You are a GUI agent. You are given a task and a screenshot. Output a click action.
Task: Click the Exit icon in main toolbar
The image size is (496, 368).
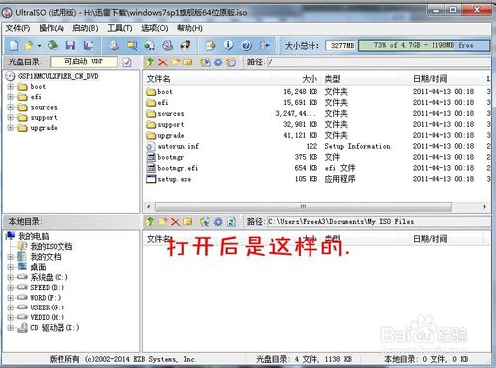click(265, 45)
